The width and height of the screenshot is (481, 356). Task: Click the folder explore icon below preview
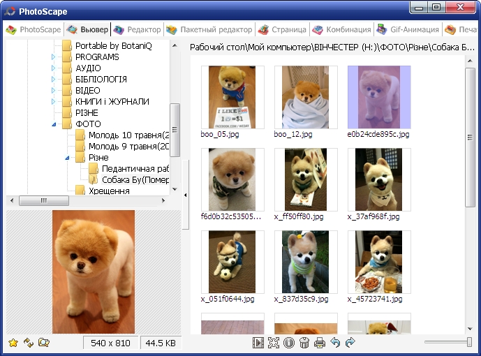(x=44, y=342)
